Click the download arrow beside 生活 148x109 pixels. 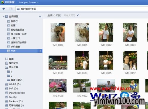(x=40, y=51)
